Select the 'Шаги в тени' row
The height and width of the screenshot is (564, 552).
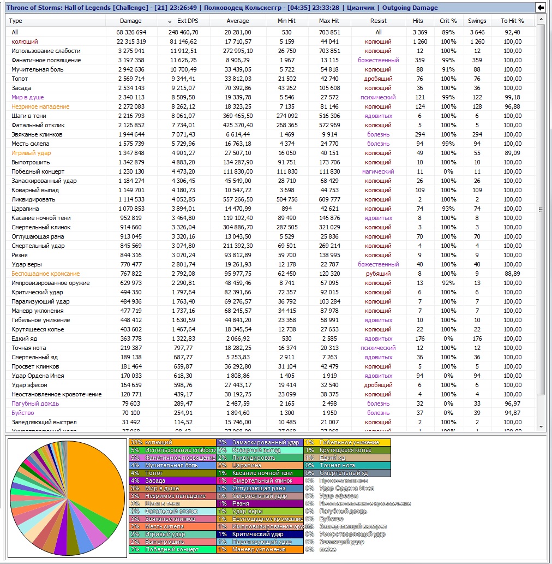tap(271, 116)
